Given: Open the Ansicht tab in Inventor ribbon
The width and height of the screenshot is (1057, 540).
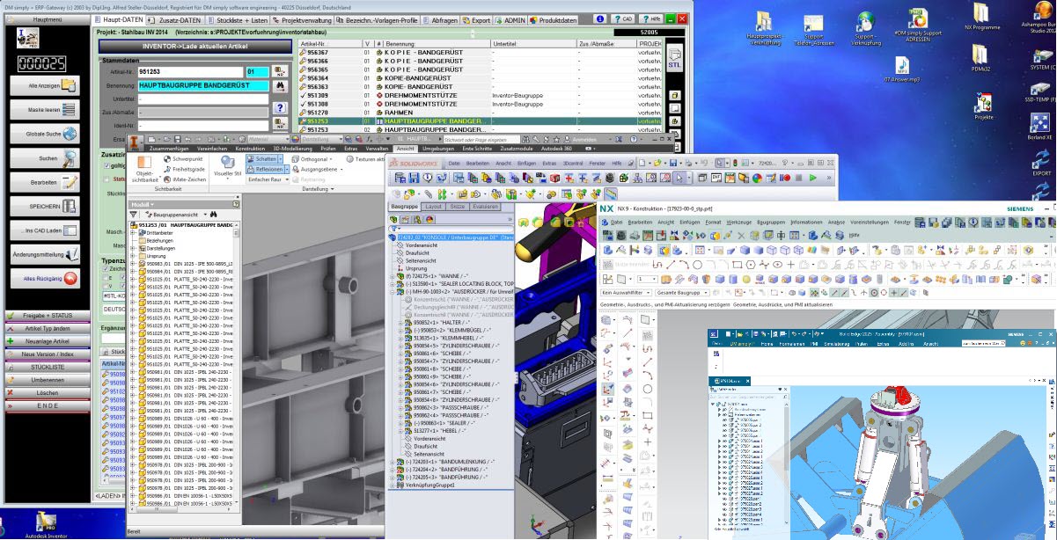Looking at the screenshot, I should [406, 148].
